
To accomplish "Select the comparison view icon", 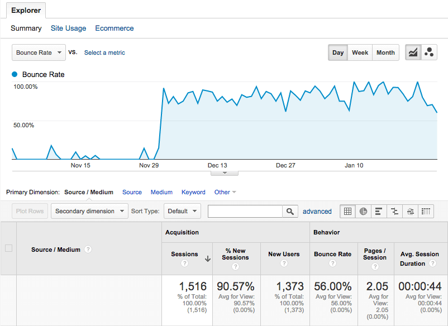I will [394, 211].
